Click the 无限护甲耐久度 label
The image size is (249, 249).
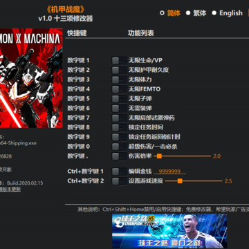pos(149,70)
